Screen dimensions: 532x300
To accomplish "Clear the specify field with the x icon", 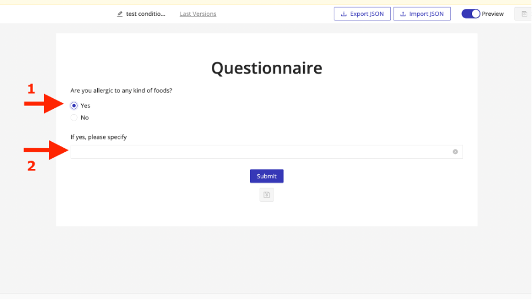I will (x=455, y=152).
